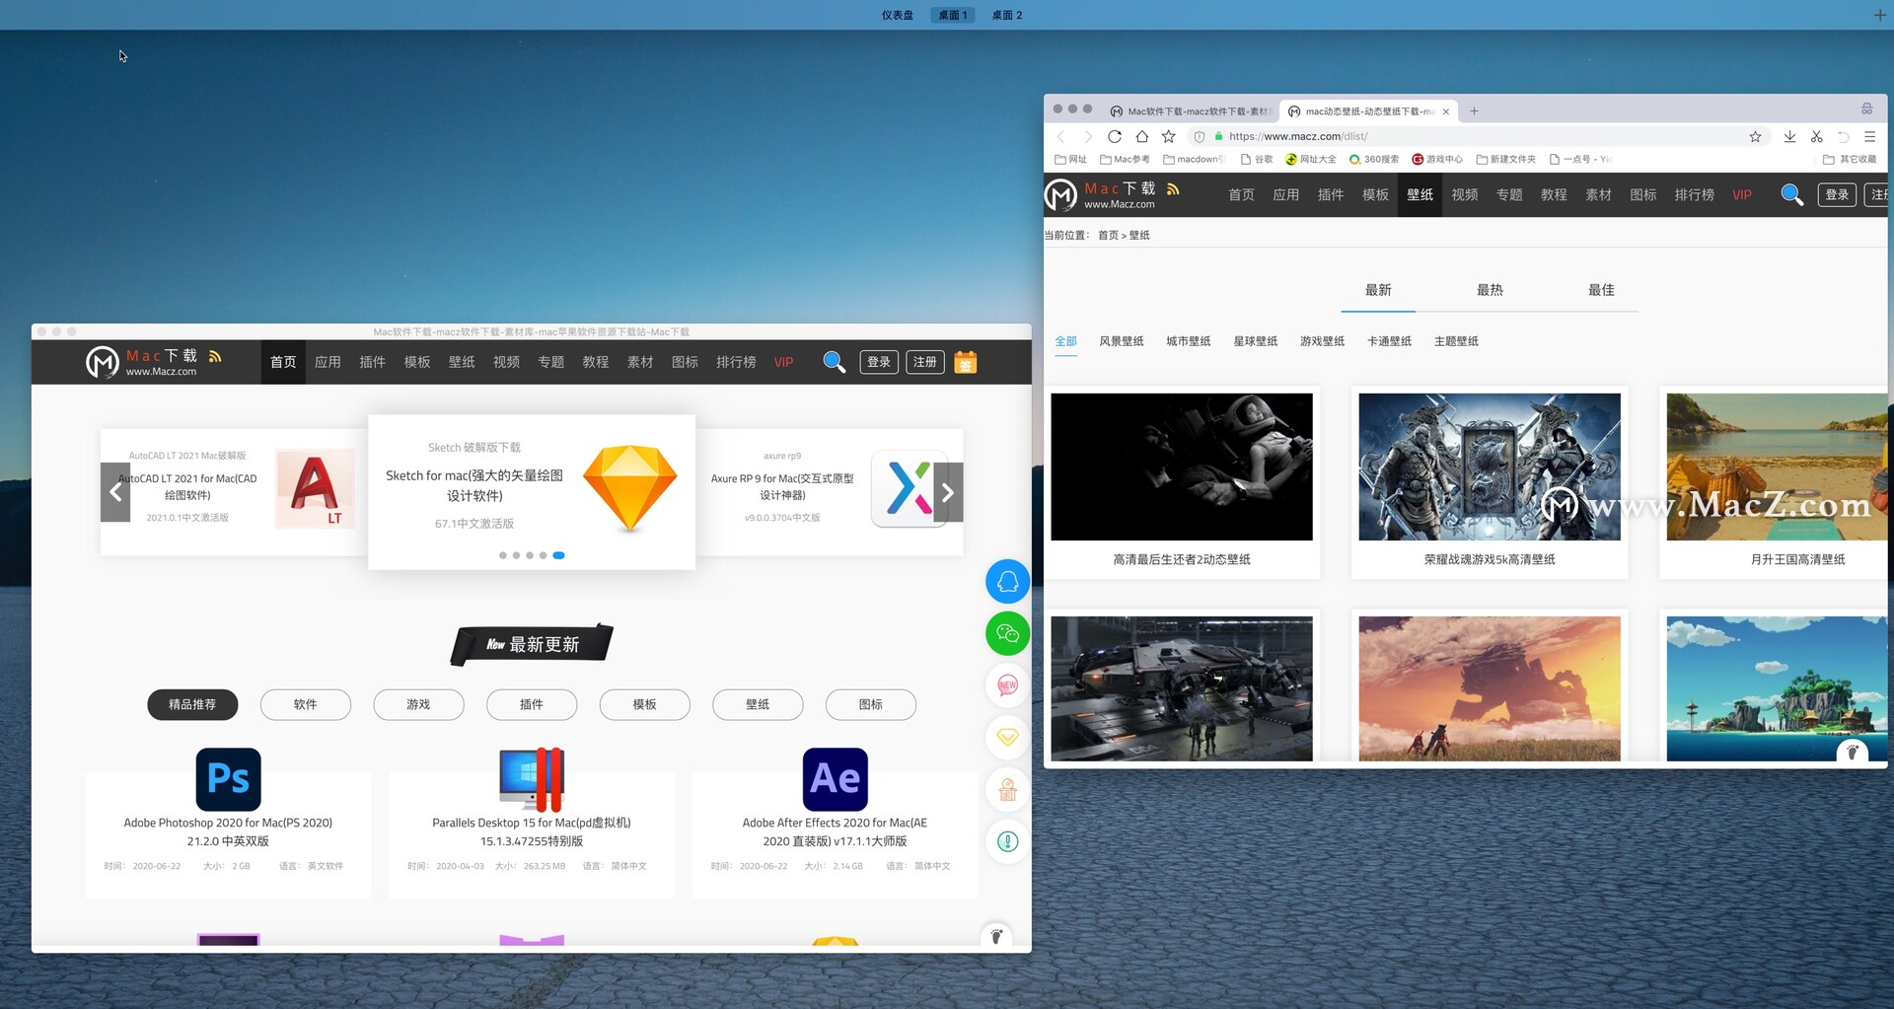The height and width of the screenshot is (1009, 1894).
Task: Click next arrow on the carousel
Action: click(947, 492)
